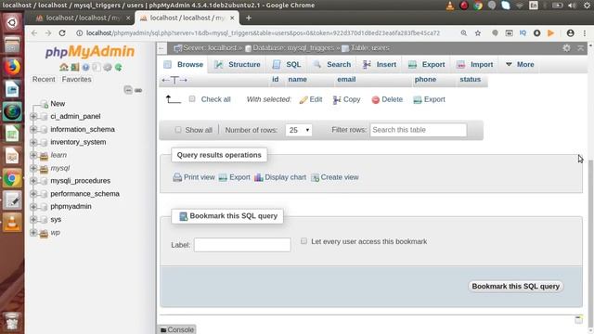Export results in Query results operations
The width and height of the screenshot is (594, 334).
(234, 177)
